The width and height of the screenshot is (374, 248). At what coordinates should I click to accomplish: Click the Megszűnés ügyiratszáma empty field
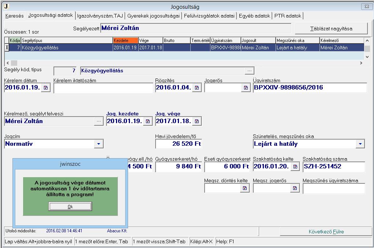(x=334, y=188)
